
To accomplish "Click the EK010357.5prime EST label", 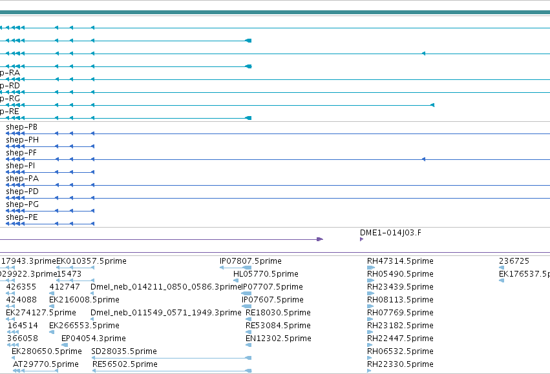I will 91,261.
